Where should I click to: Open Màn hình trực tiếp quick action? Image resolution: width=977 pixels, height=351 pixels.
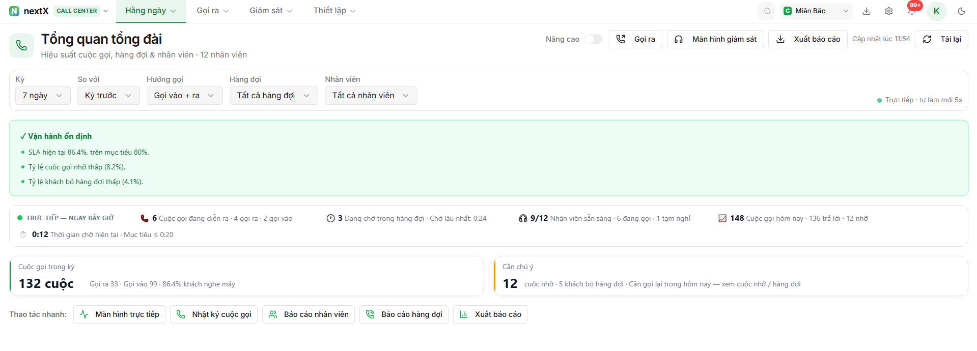click(119, 314)
